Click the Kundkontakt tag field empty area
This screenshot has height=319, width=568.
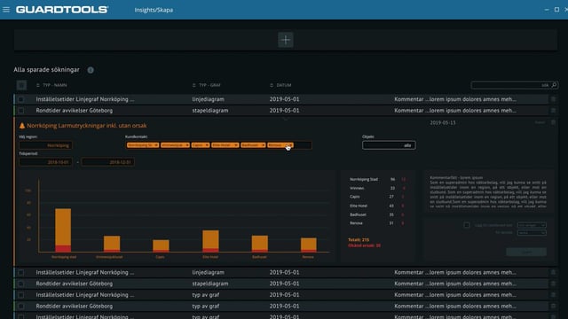click(303, 145)
